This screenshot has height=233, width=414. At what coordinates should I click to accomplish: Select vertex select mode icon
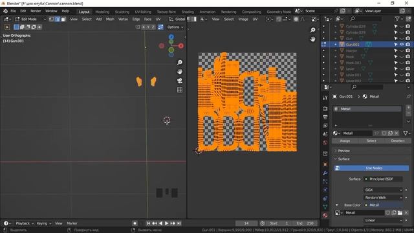click(x=52, y=19)
